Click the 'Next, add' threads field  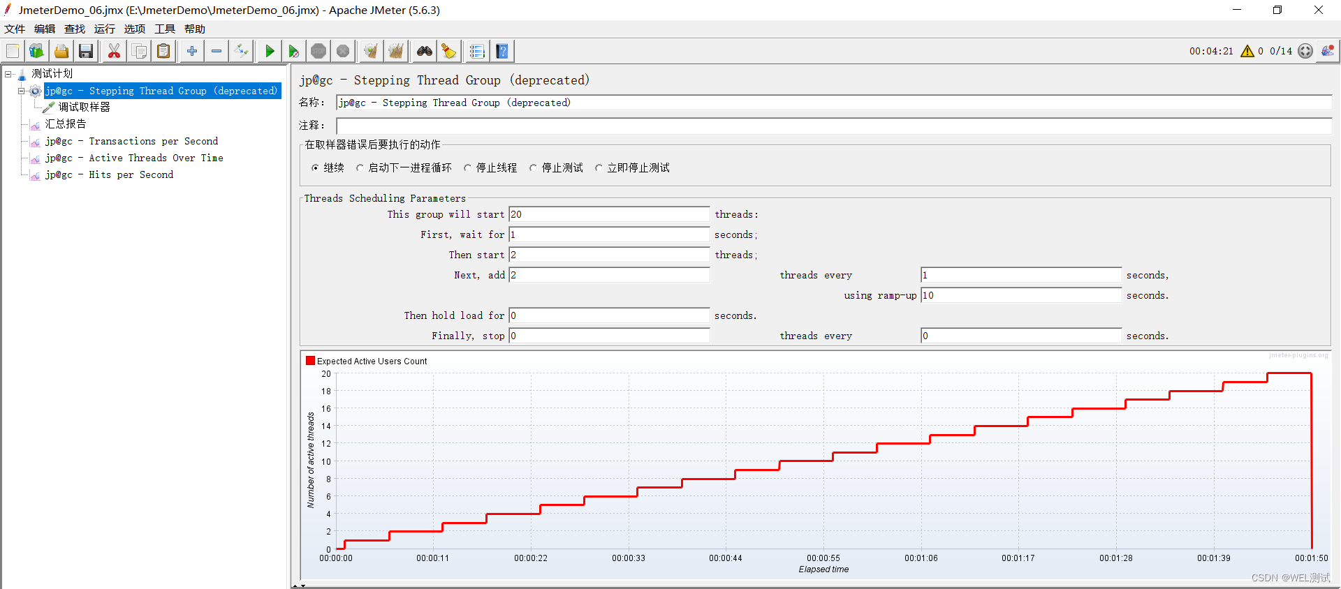pos(609,275)
